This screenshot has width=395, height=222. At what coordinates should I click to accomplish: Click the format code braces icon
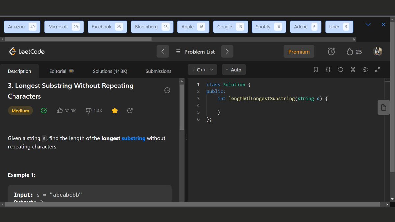[x=328, y=70]
